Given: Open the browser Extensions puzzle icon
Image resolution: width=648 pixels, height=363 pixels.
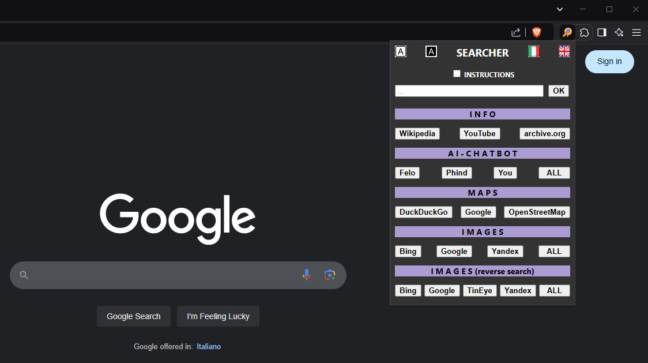Looking at the screenshot, I should [x=585, y=32].
